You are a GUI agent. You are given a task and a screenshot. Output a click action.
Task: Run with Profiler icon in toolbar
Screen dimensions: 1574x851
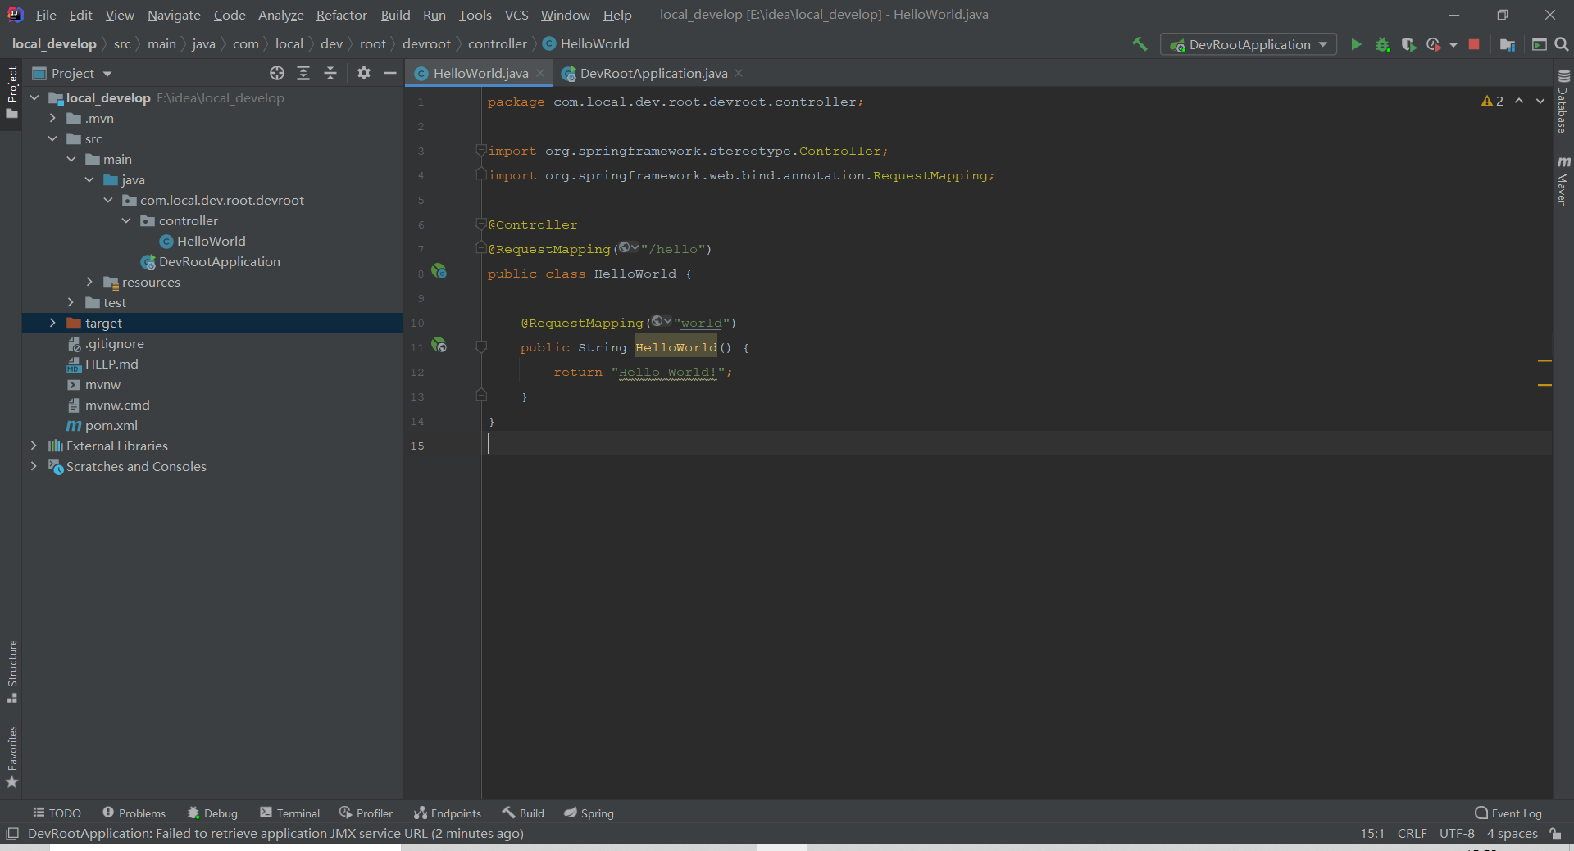[1433, 44]
